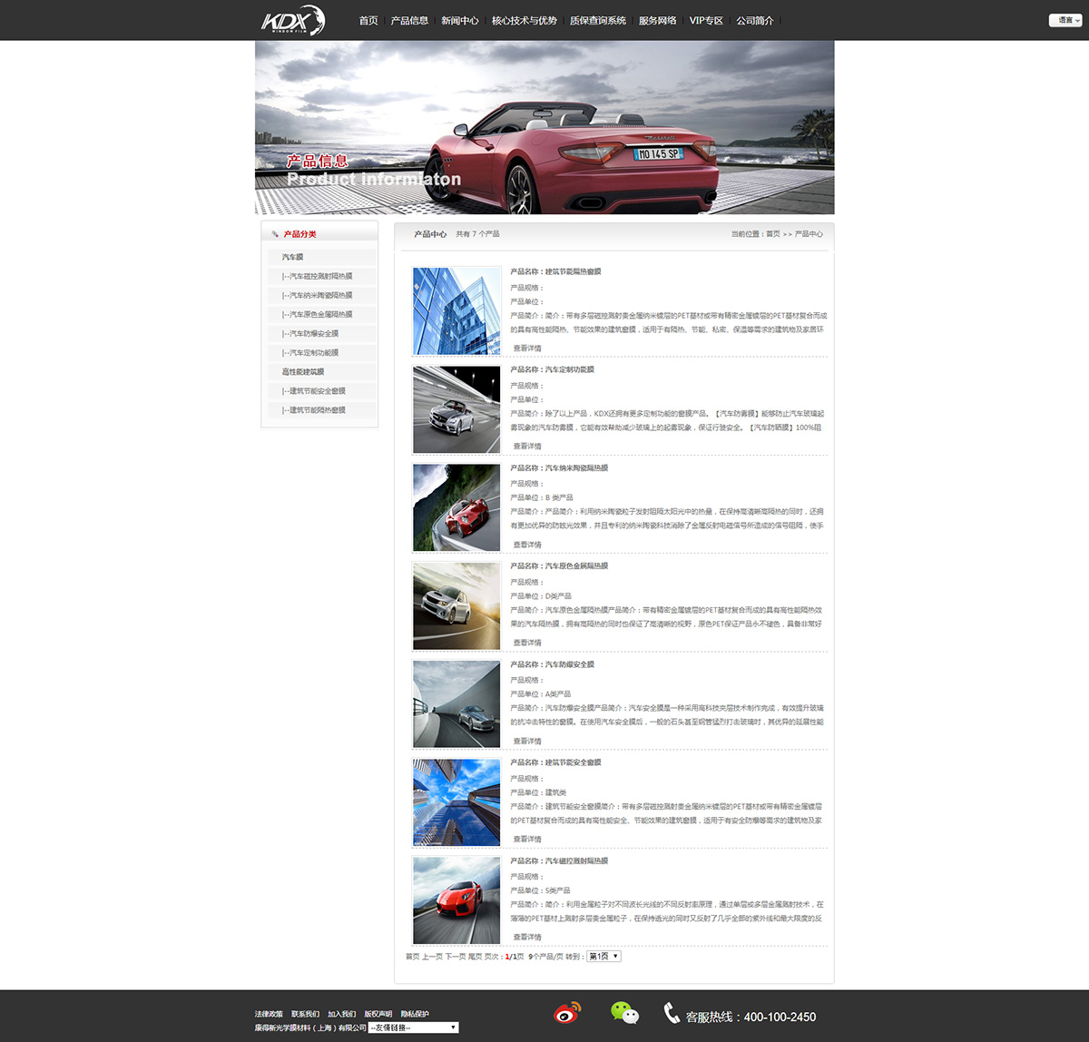Screen dimensions: 1089x1042
Task: Click the 下一页 pagination link
Action: (455, 957)
